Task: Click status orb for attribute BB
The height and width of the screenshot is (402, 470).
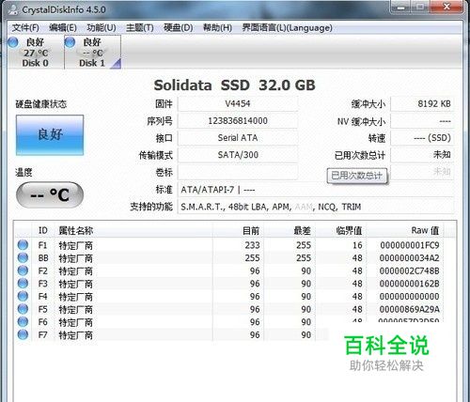Action: tap(23, 257)
